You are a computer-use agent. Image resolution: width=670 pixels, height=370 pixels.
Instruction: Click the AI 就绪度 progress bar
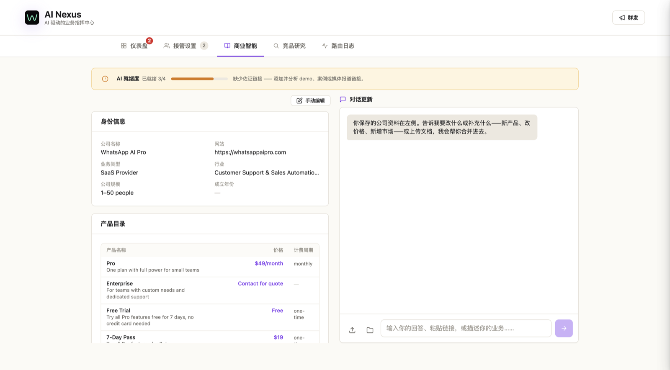199,79
